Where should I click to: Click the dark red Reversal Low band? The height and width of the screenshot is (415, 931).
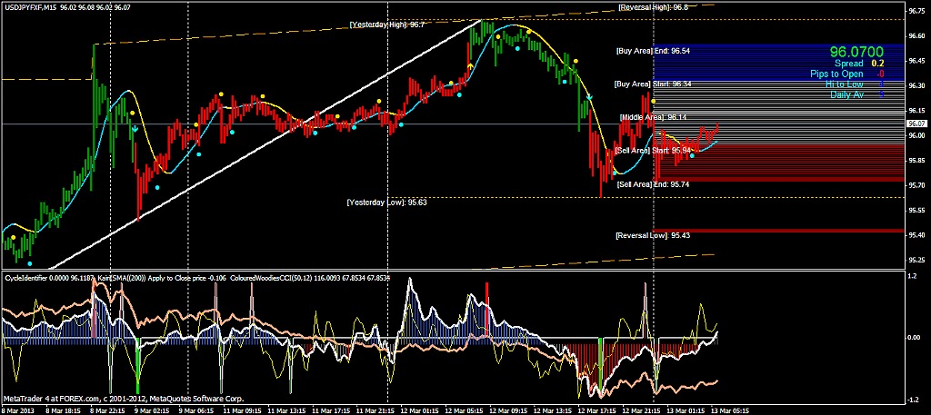tap(779, 231)
